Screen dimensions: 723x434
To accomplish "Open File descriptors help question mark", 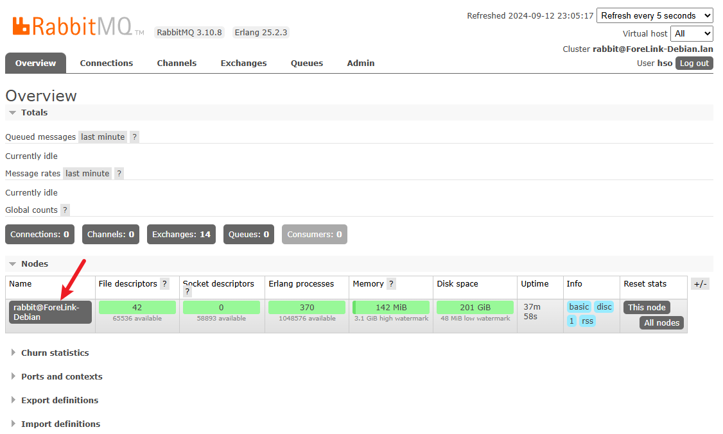I will (x=164, y=283).
